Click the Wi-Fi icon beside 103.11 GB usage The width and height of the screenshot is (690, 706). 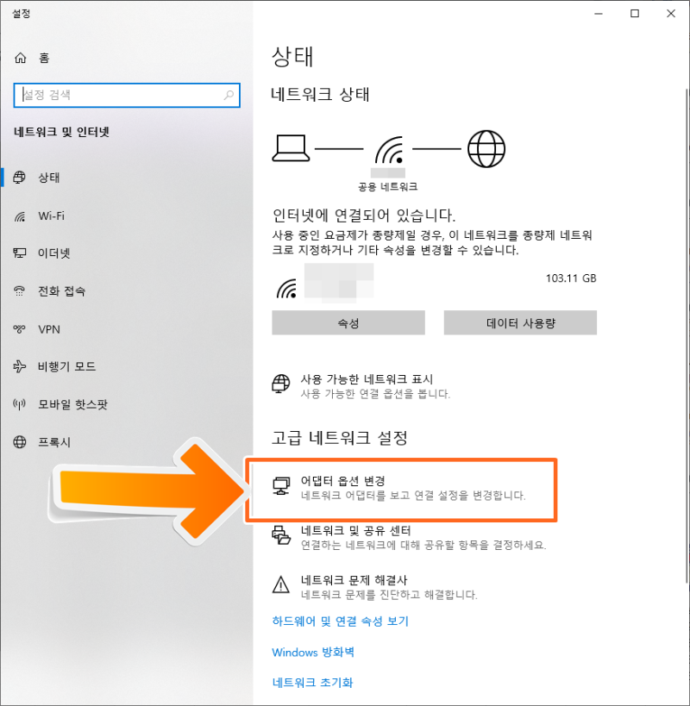pos(287,289)
